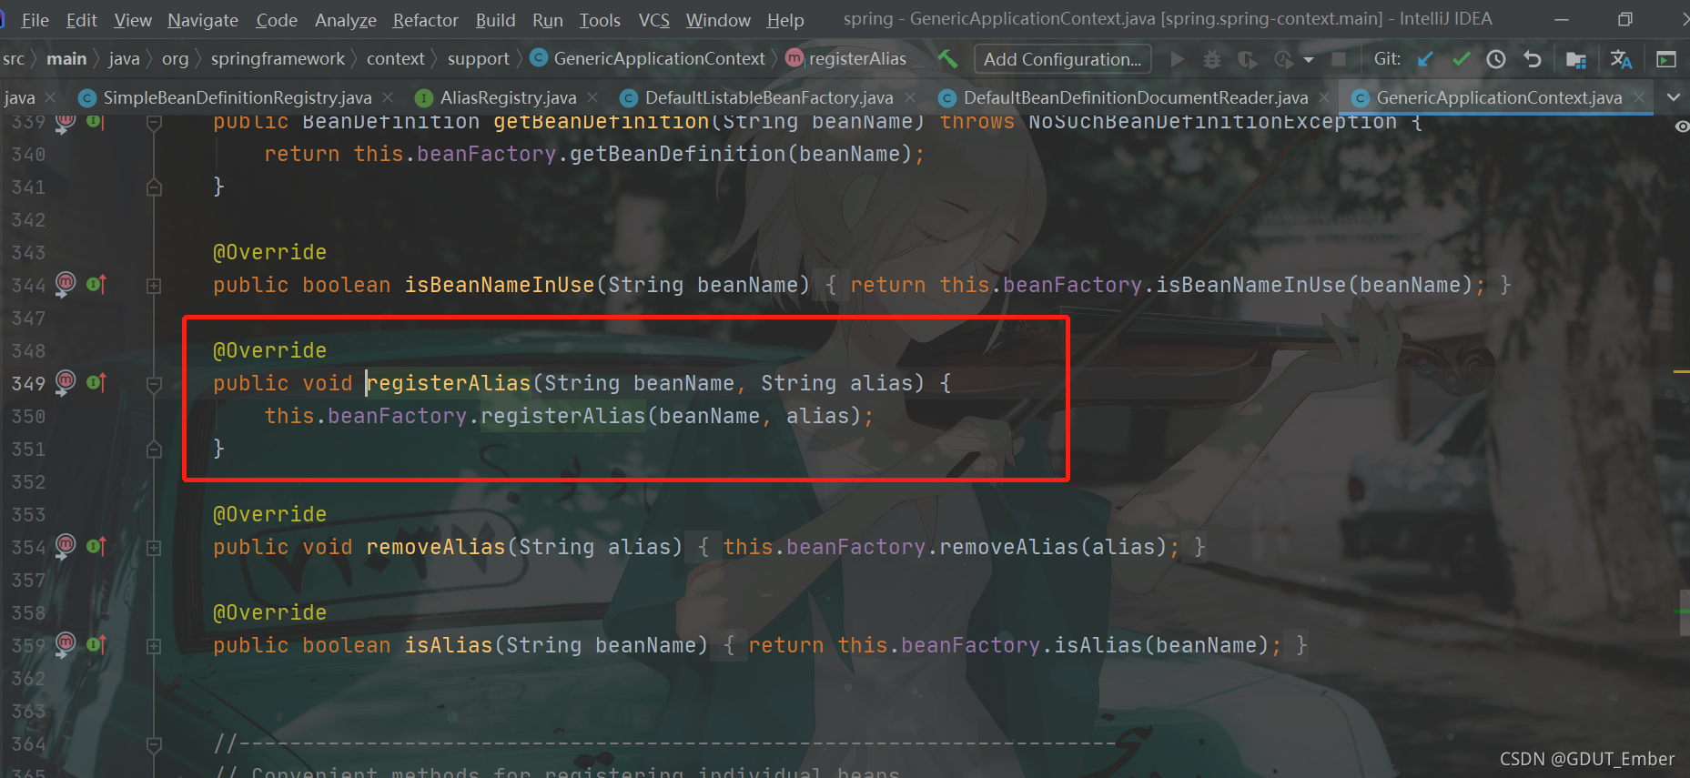This screenshot has height=778, width=1690.
Task: Close the AliasRegistry.java tab
Action: pyautogui.click(x=592, y=97)
